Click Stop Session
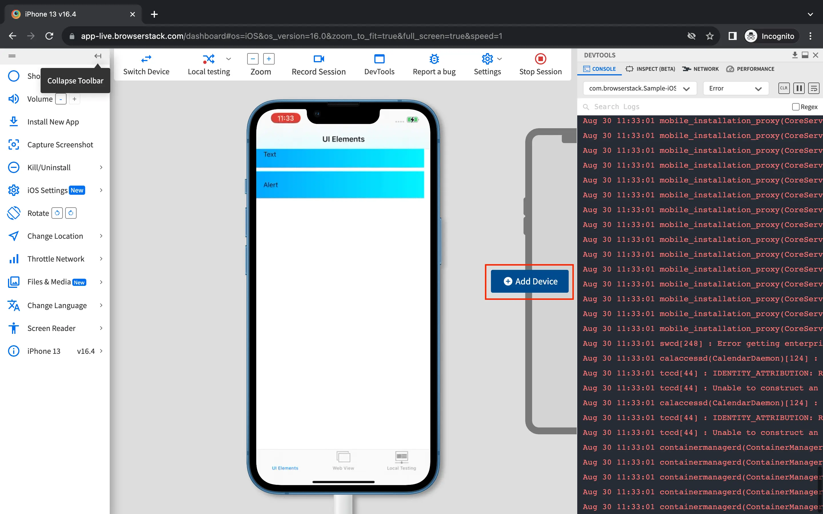 (540, 65)
